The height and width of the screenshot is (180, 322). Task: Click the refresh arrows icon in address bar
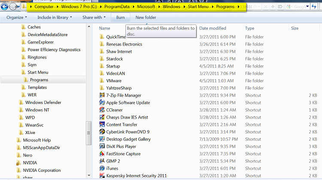(x=314, y=6)
